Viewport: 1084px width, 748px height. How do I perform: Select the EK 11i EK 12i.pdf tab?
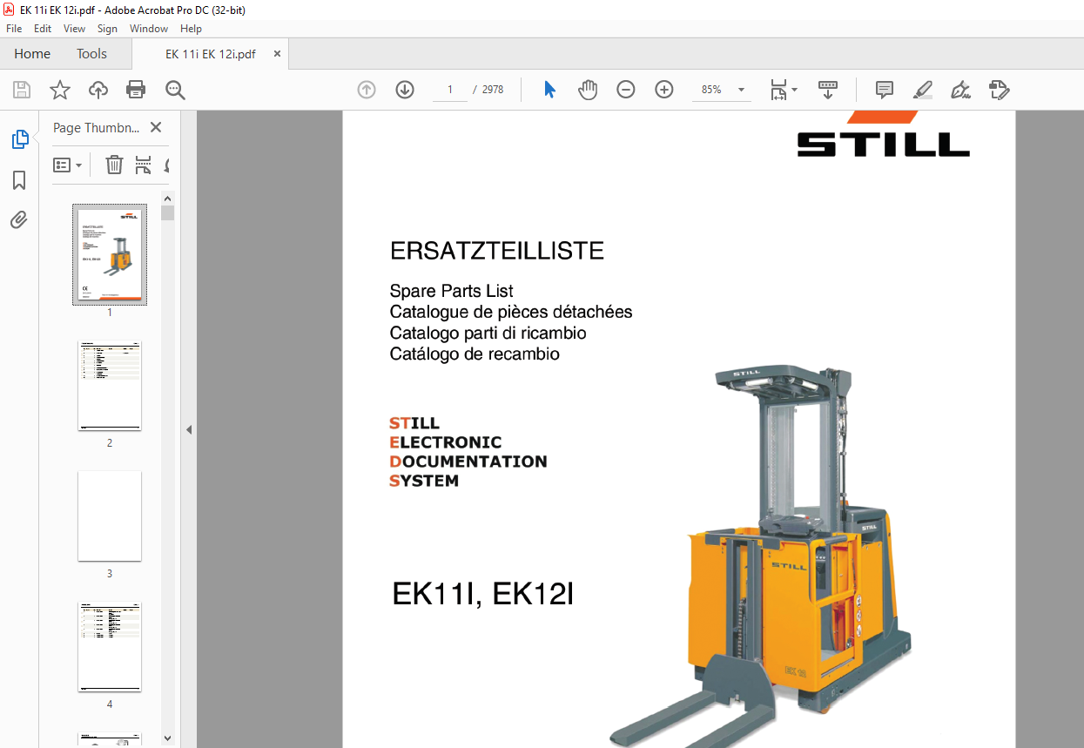coord(211,54)
